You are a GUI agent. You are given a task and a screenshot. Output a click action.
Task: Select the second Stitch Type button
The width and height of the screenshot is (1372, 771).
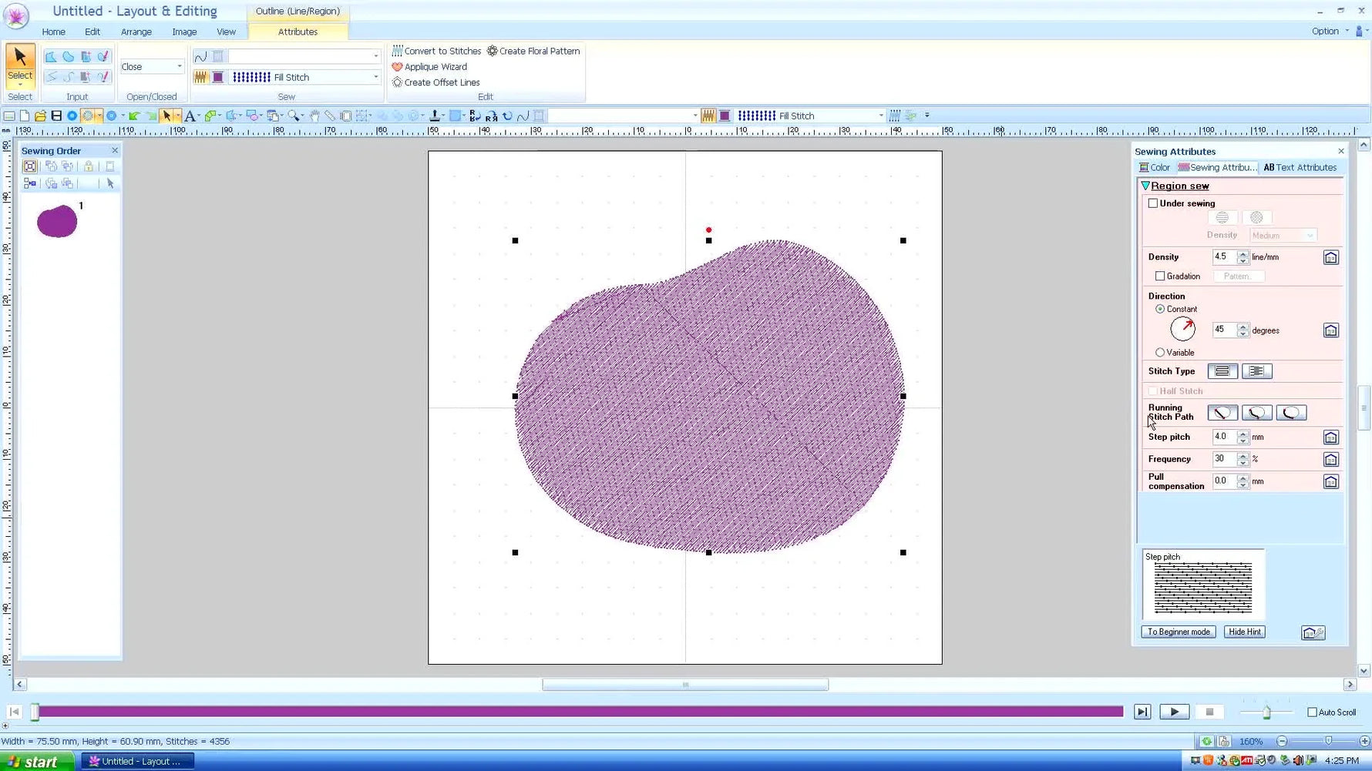[1256, 371]
